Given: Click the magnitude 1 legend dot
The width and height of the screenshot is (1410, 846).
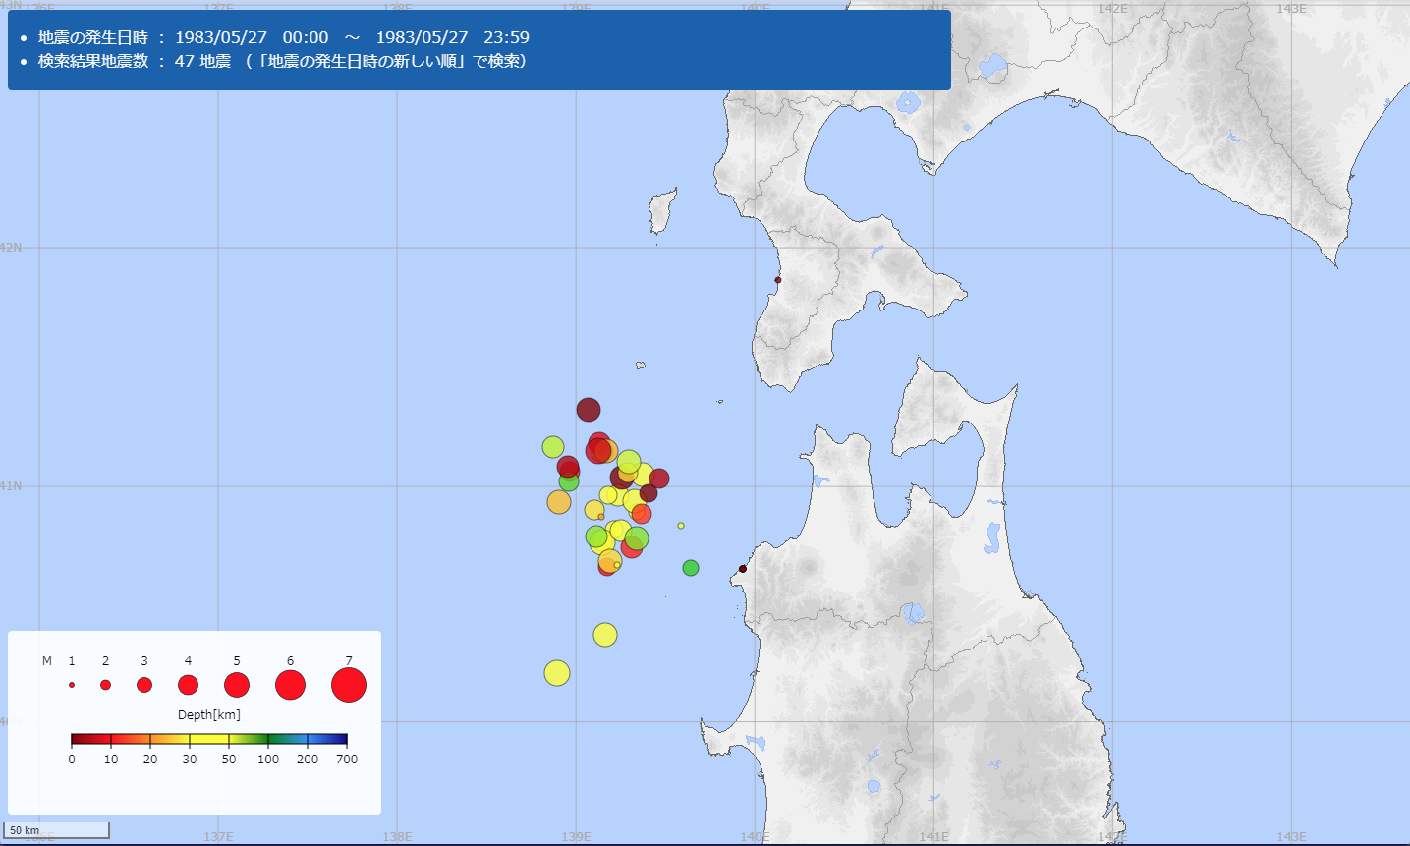Looking at the screenshot, I should coord(72,685).
